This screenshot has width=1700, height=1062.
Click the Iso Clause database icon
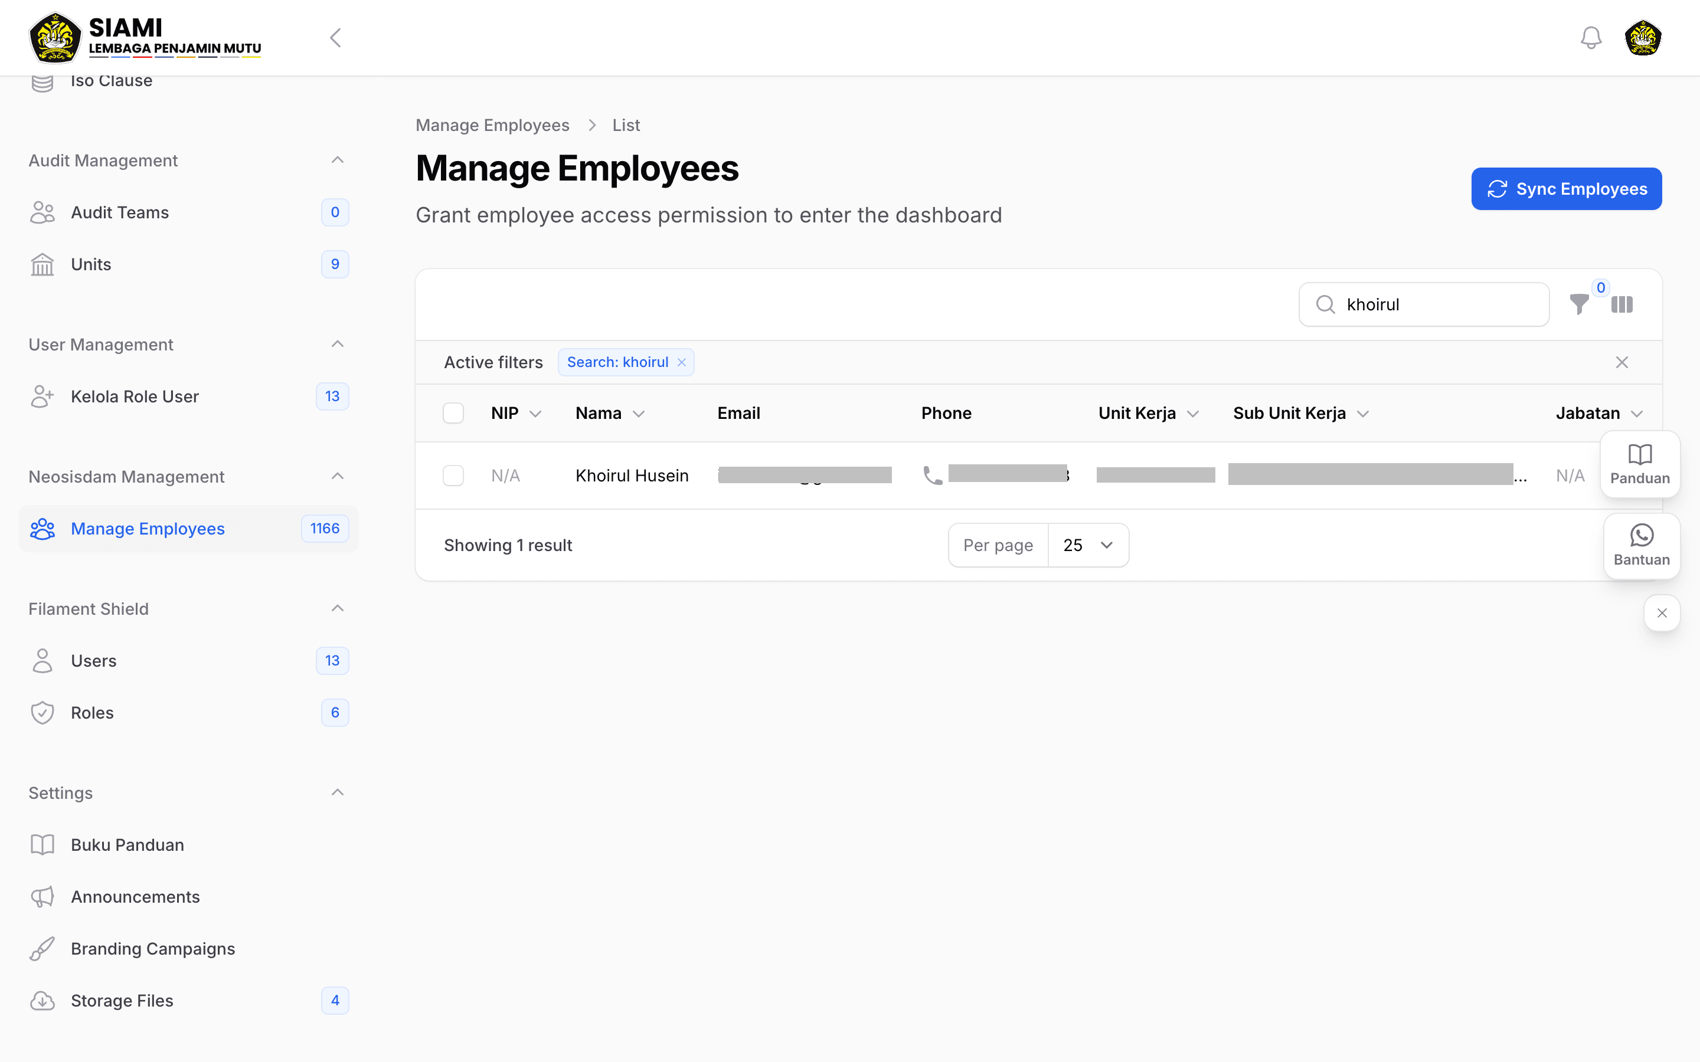[x=42, y=81]
